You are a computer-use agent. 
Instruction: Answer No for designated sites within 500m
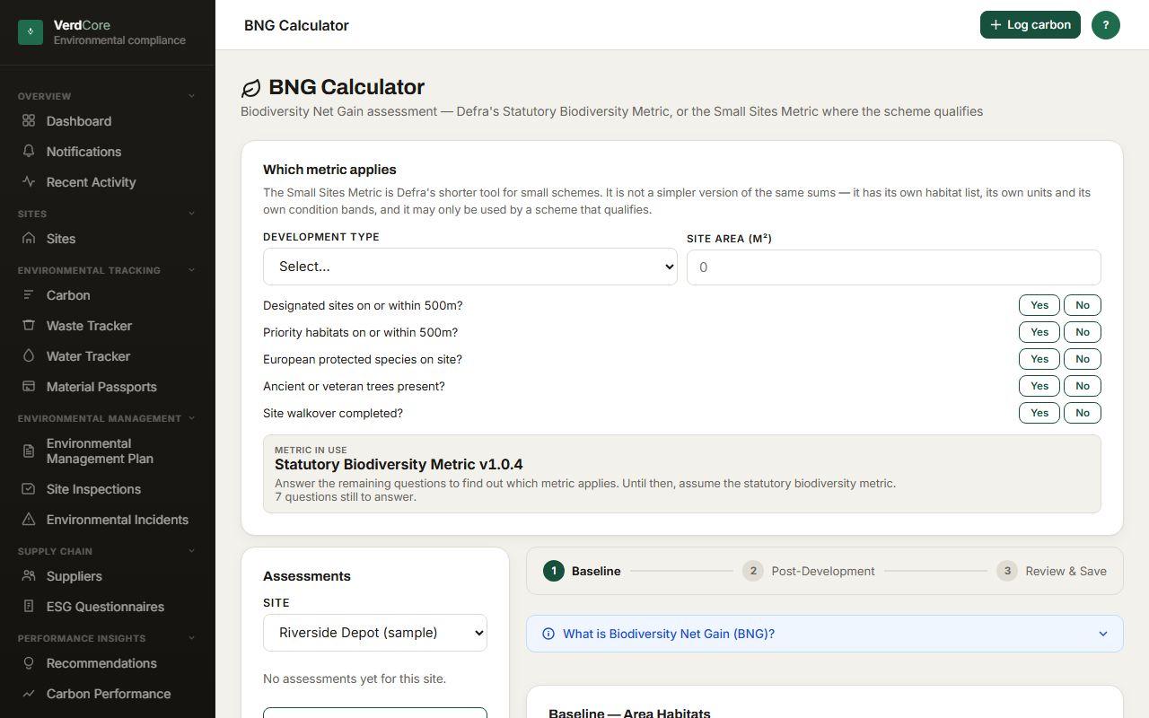pyautogui.click(x=1083, y=305)
